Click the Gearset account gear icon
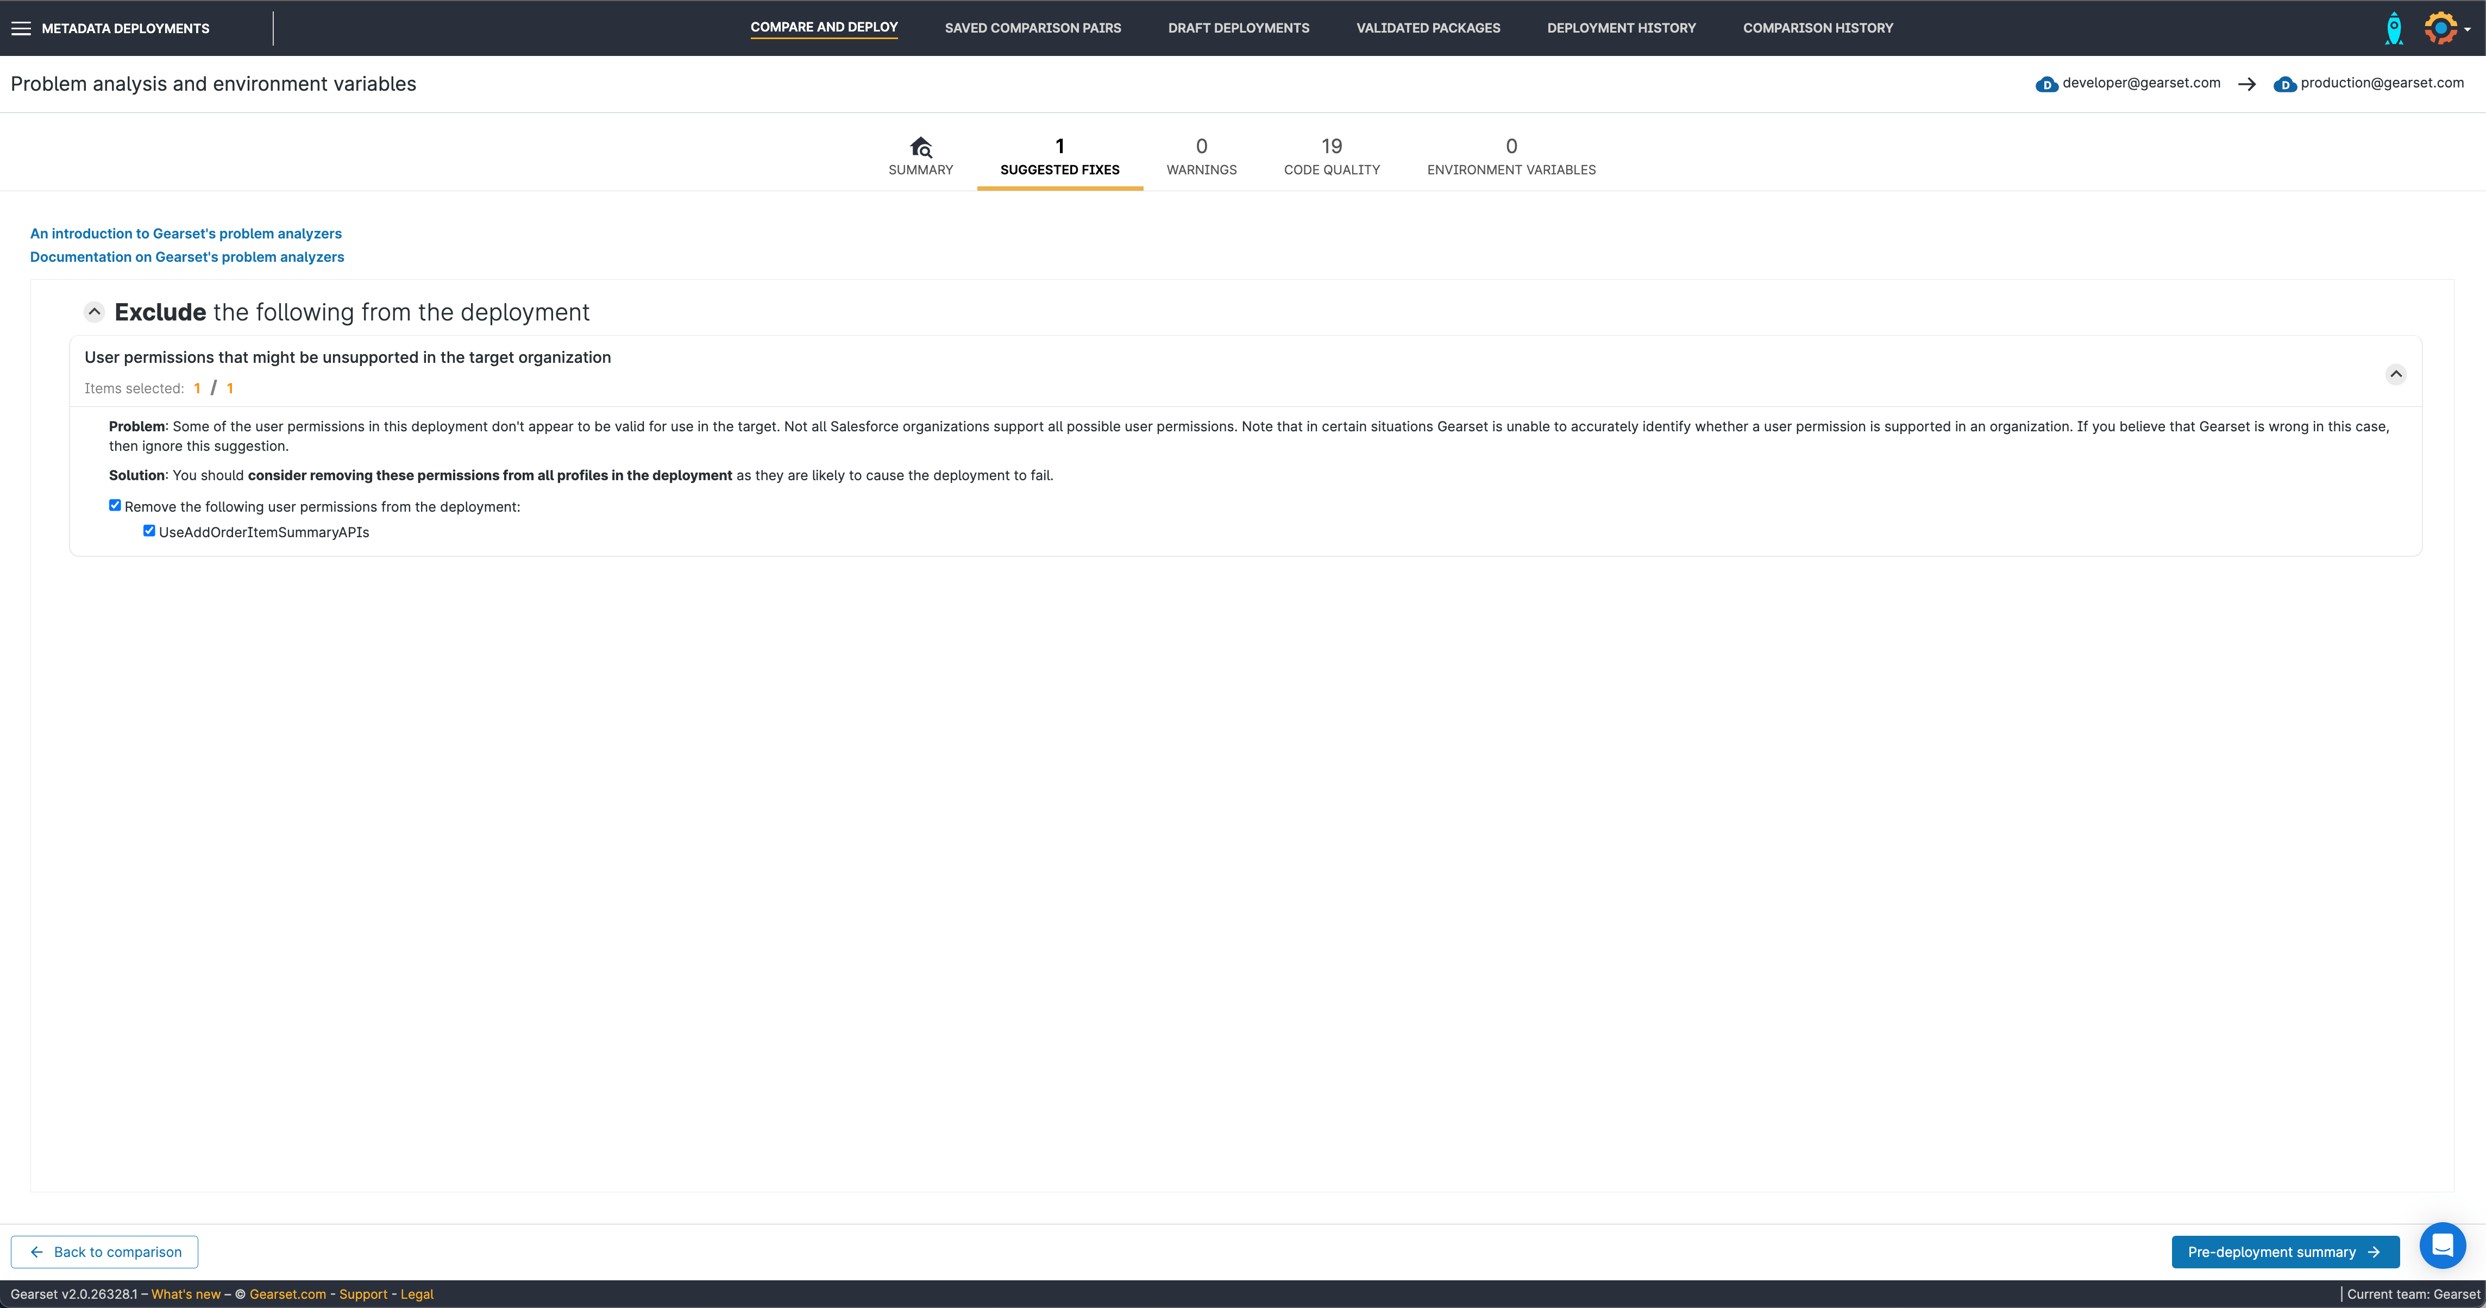Viewport: 2486px width, 1308px height. click(2441, 28)
